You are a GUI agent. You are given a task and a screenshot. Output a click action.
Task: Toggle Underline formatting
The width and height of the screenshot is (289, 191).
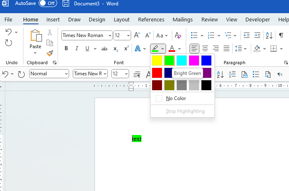87,49
